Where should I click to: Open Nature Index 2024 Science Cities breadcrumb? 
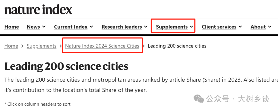(x=102, y=46)
